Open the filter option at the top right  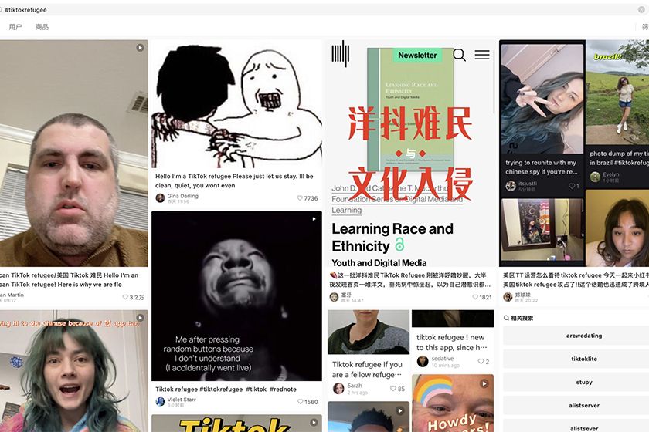645,27
